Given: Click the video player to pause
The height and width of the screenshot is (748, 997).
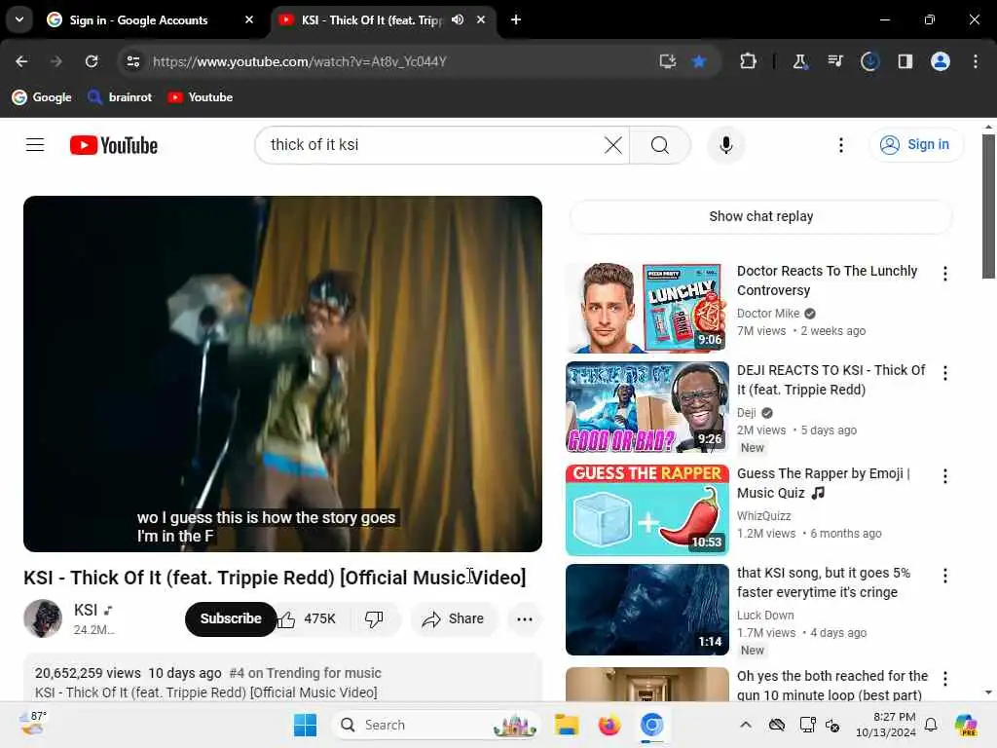Looking at the screenshot, I should click(283, 373).
